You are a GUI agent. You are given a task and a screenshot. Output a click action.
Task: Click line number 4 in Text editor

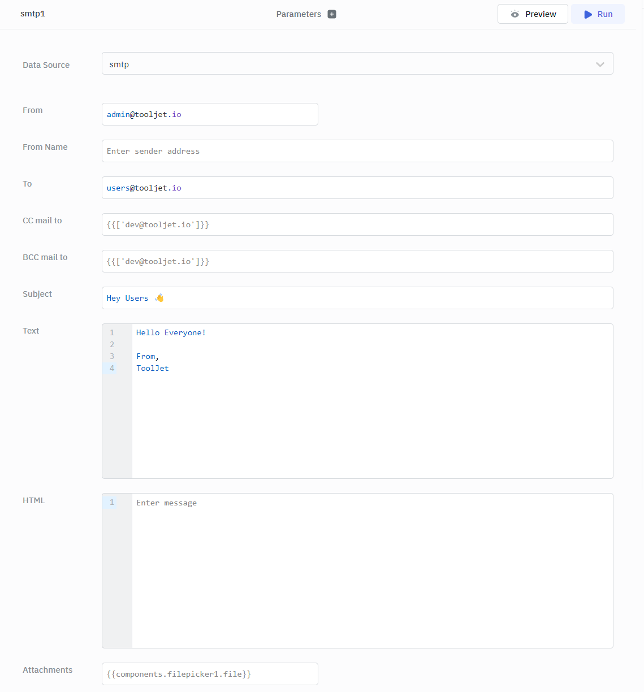coord(112,368)
